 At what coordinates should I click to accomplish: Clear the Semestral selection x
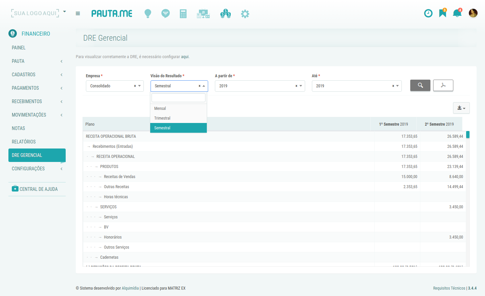click(199, 86)
